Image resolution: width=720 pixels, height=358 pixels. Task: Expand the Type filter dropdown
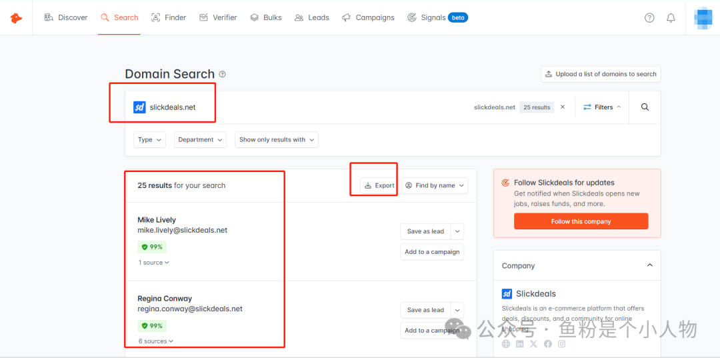[149, 140]
